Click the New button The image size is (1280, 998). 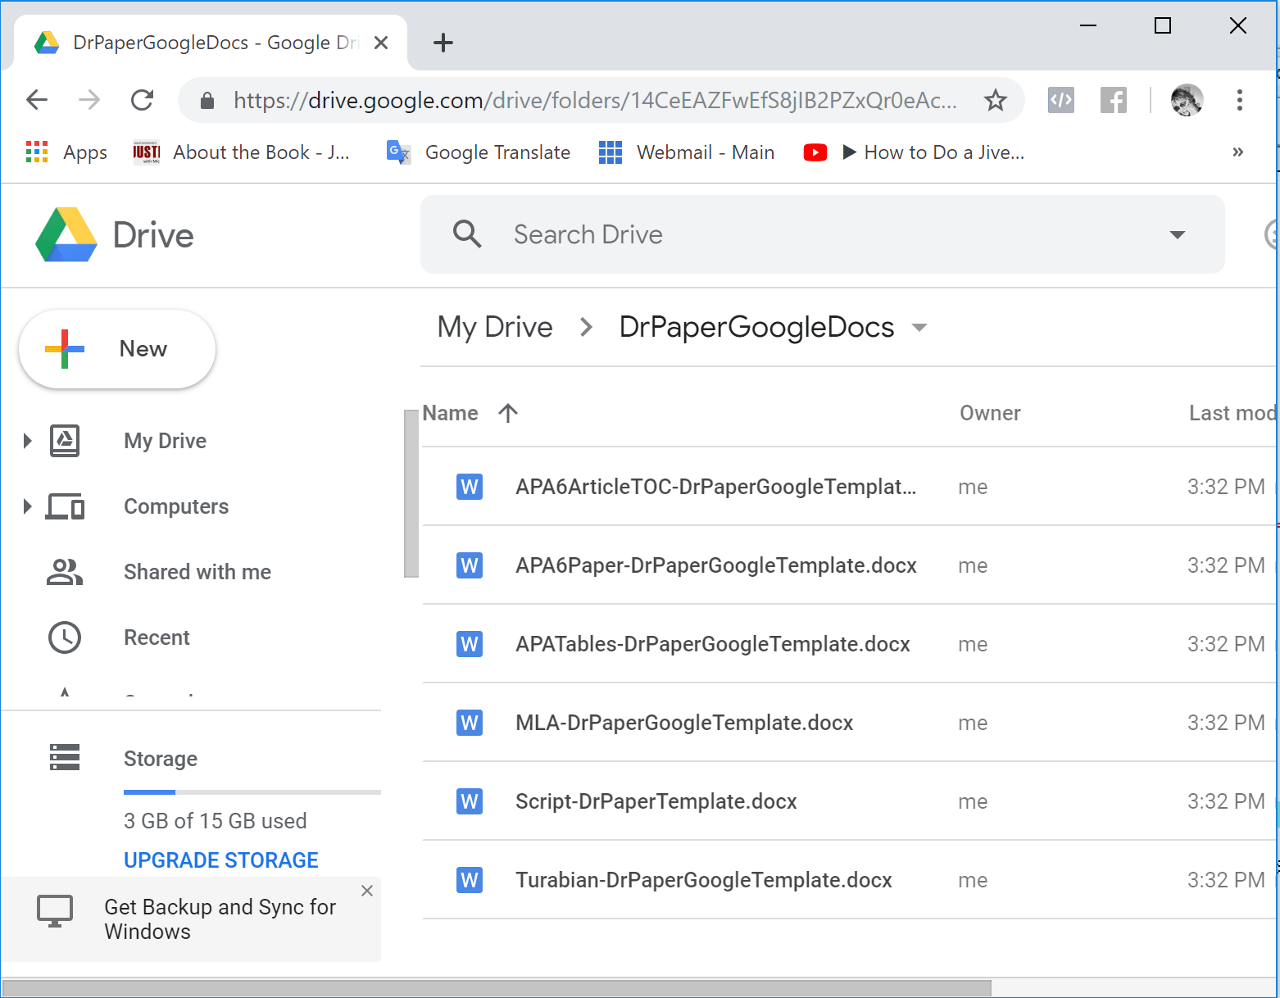(117, 349)
